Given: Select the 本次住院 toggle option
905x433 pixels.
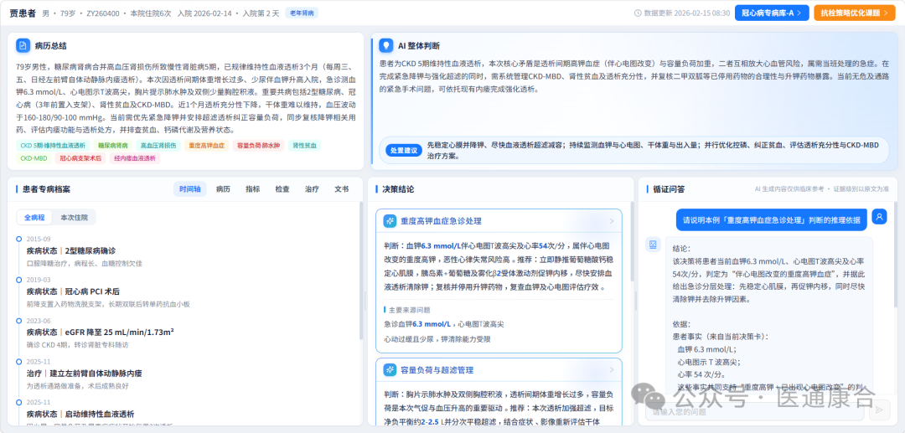Looking at the screenshot, I should 74,218.
